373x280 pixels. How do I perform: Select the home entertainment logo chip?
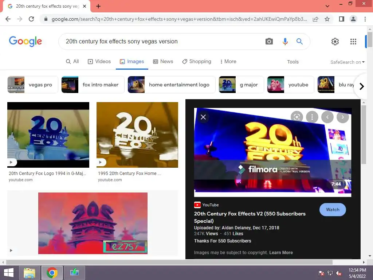point(172,85)
